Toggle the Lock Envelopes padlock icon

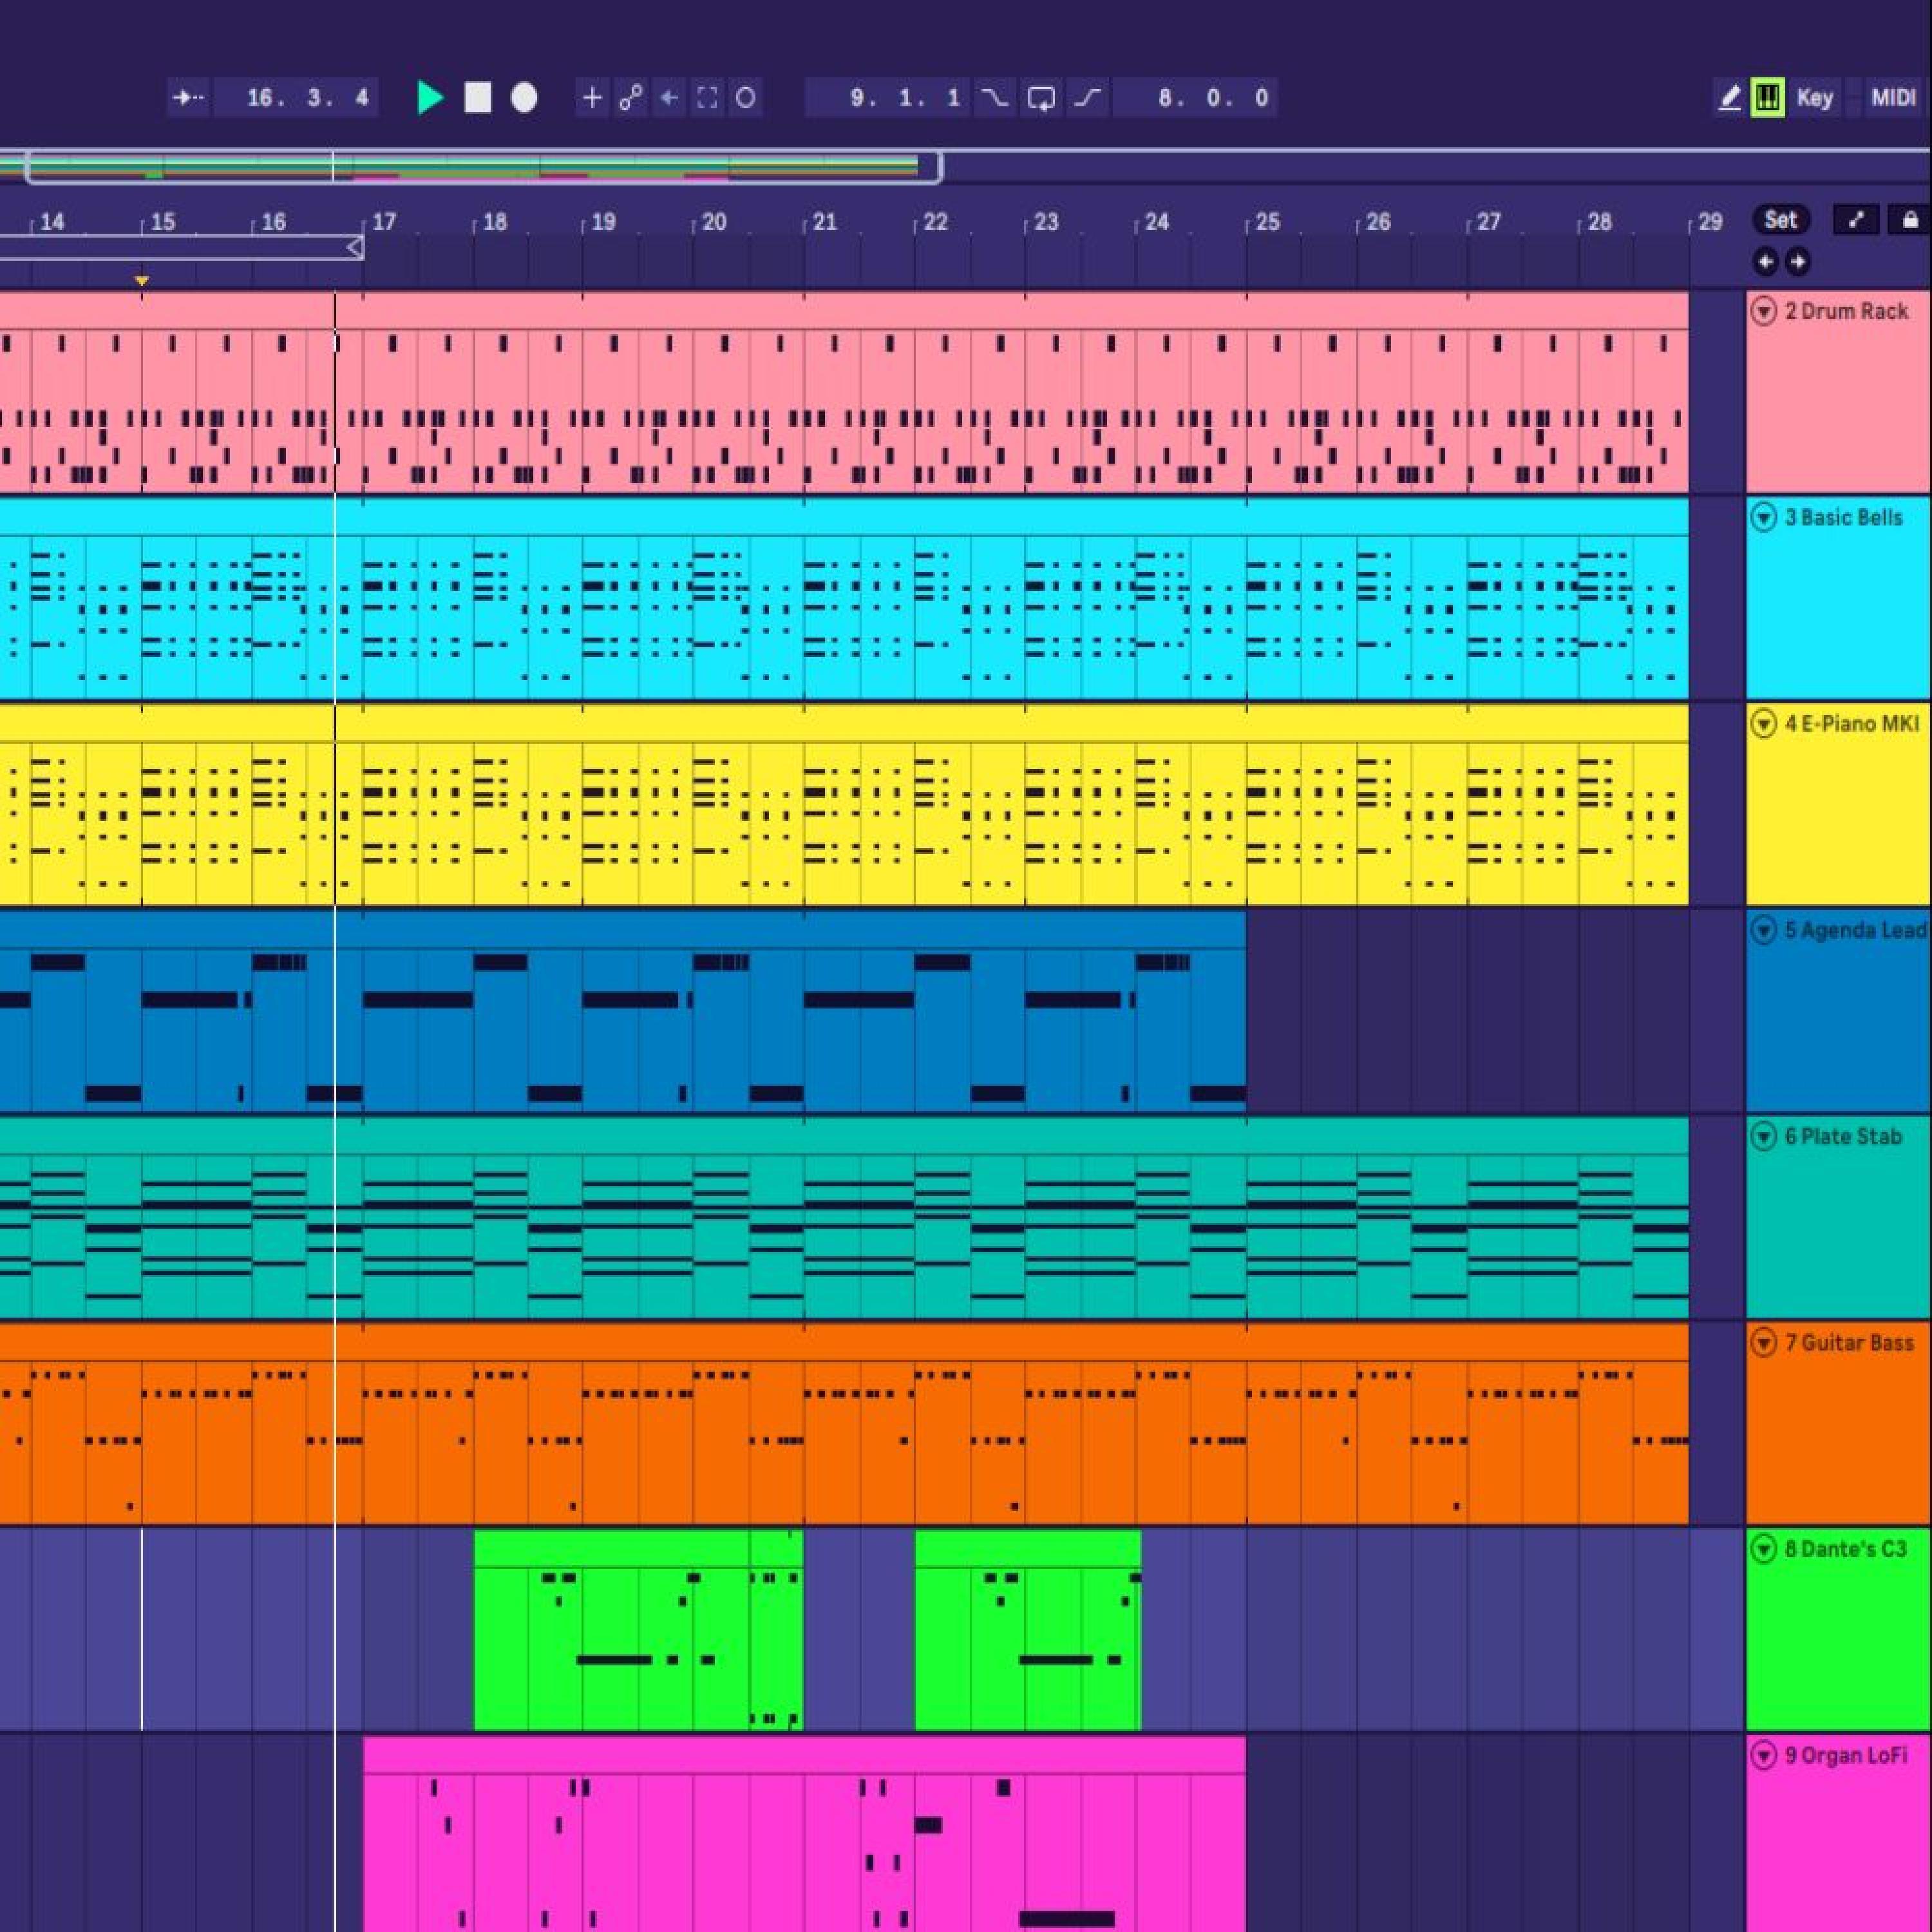(1910, 220)
